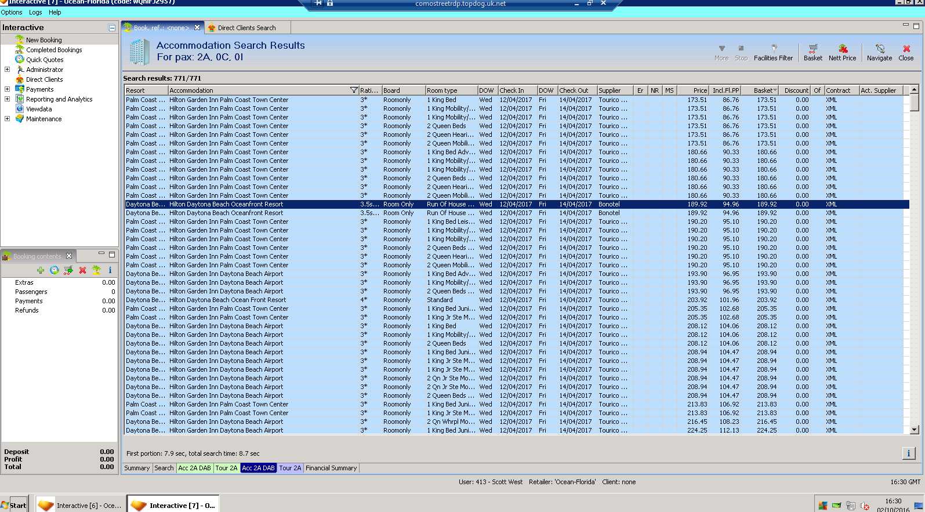Click the basket-arrow icon in Booking contents toolbar
Viewport: 925px width, 512px height.
coord(68,270)
